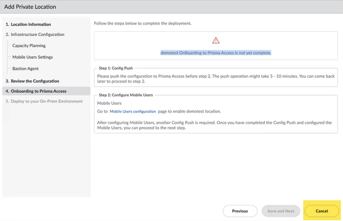
Task: Click the Step 2: Configure Mobile Users heading
Action: pyautogui.click(x=126, y=95)
